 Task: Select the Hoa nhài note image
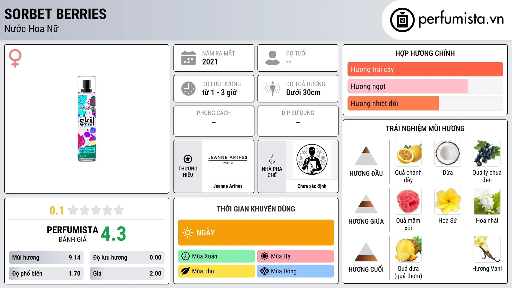click(x=487, y=201)
